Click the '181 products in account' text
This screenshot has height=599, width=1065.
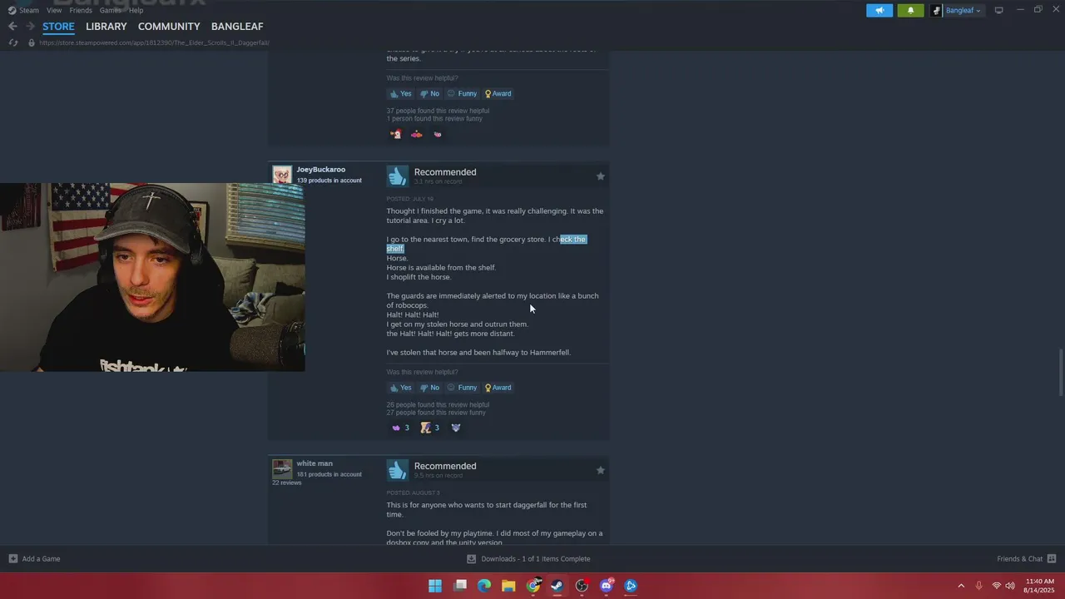coord(329,474)
